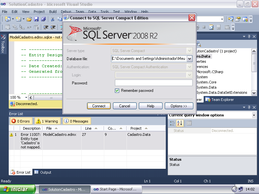Click the Display member info toolbar icon
The height and width of the screenshot is (194, 259).
[7, 27]
